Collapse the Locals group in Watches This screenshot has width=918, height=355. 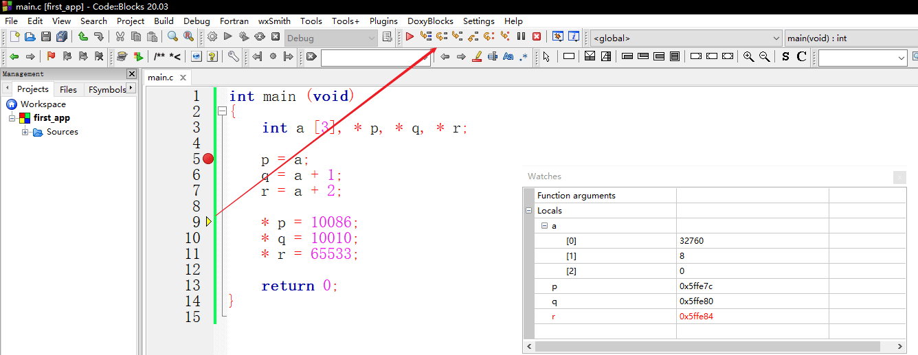click(528, 211)
